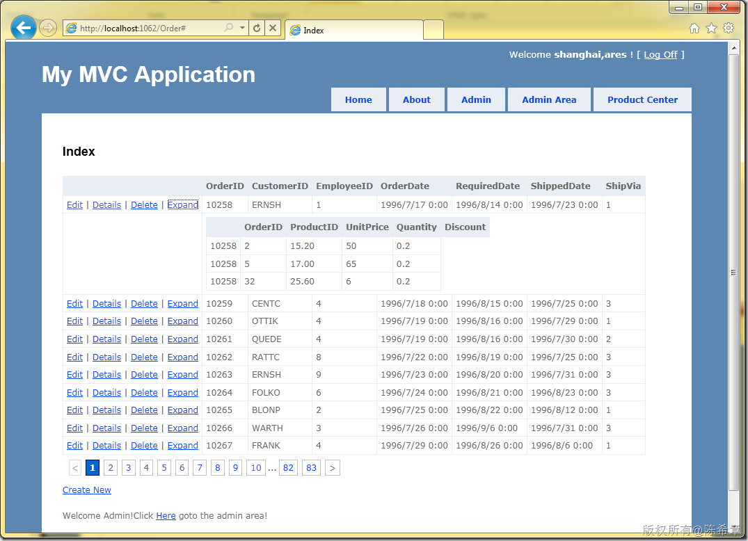Screen dimensions: 748x541
Task: Go to page 83 in pager
Action: click(x=311, y=468)
